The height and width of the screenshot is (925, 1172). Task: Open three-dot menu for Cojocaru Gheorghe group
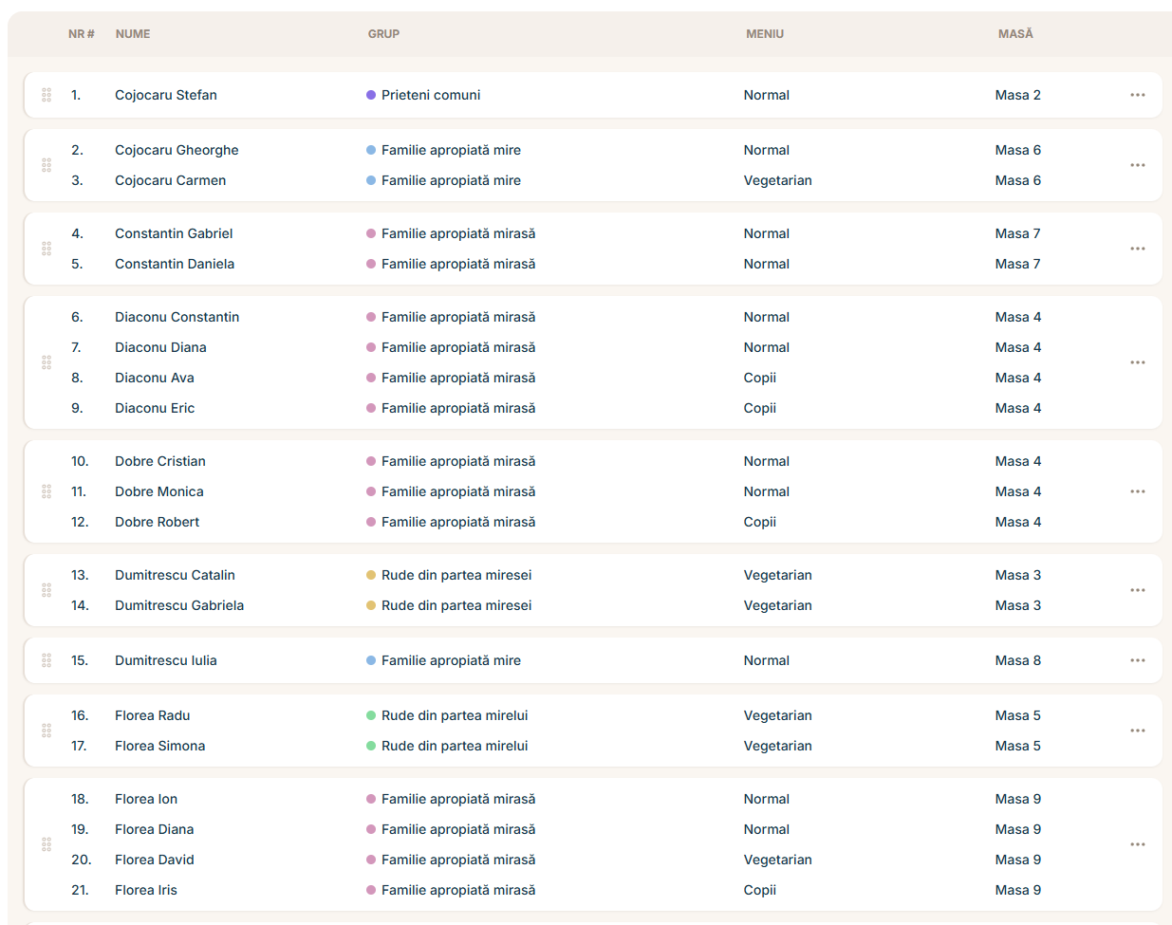click(x=1137, y=165)
